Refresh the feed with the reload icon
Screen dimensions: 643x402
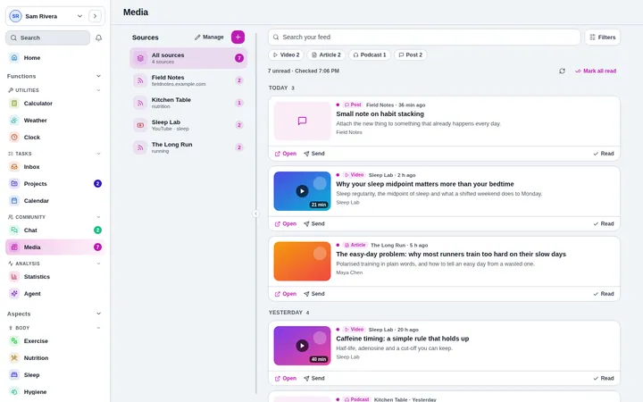(563, 71)
